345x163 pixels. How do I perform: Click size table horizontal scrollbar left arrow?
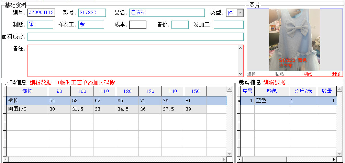coord(5,159)
